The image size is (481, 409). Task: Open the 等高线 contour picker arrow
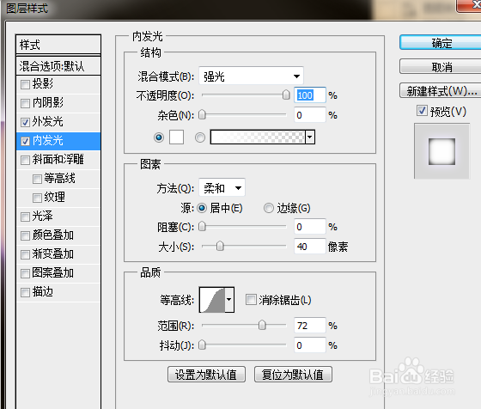pos(229,300)
